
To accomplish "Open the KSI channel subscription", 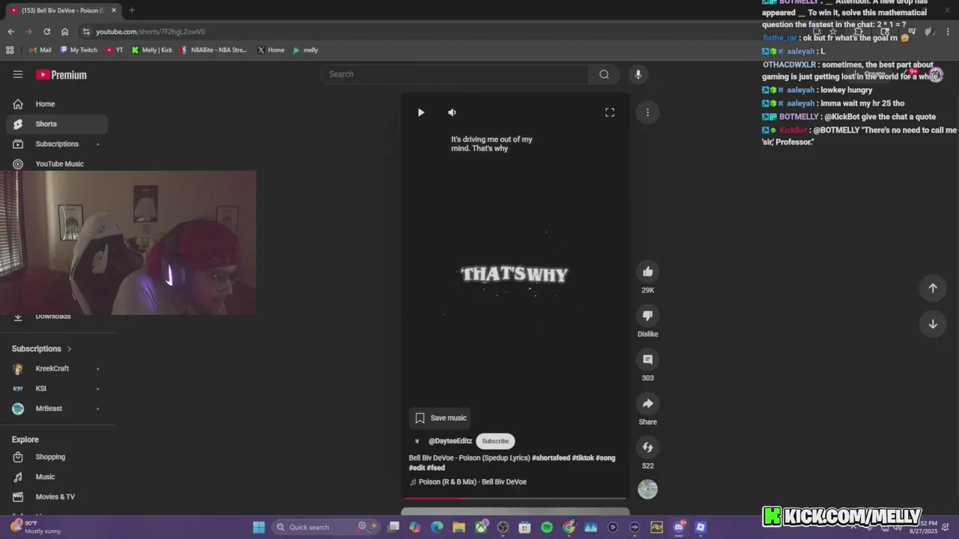I will coord(57,389).
